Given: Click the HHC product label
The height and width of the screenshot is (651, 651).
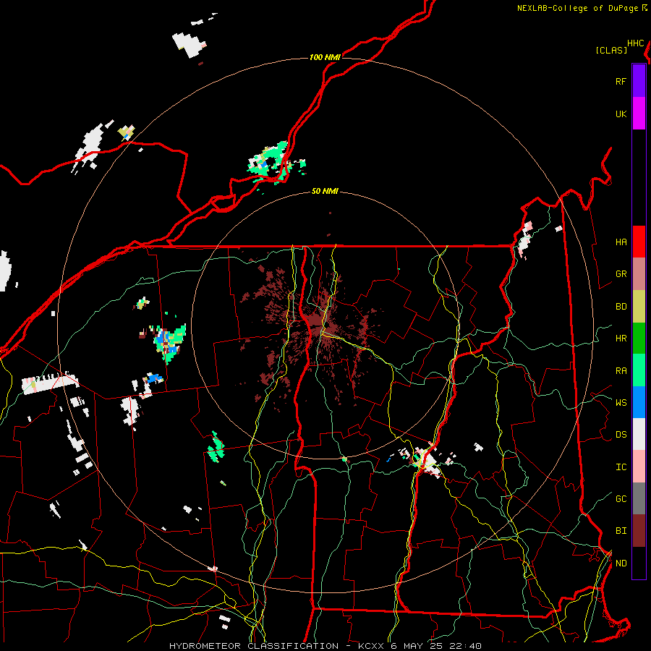Looking at the screenshot, I should [635, 43].
